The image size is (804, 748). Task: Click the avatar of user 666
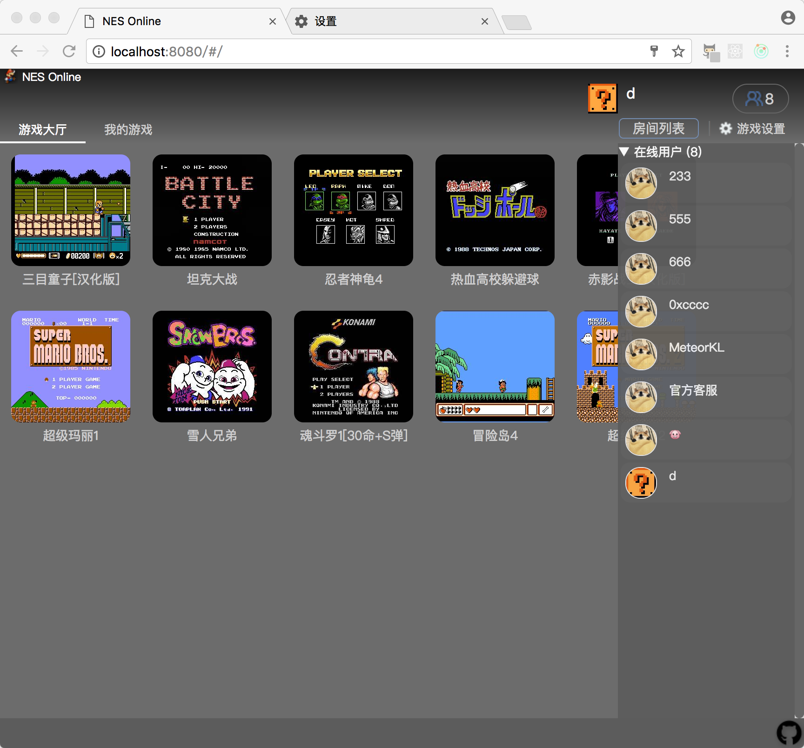click(x=641, y=269)
